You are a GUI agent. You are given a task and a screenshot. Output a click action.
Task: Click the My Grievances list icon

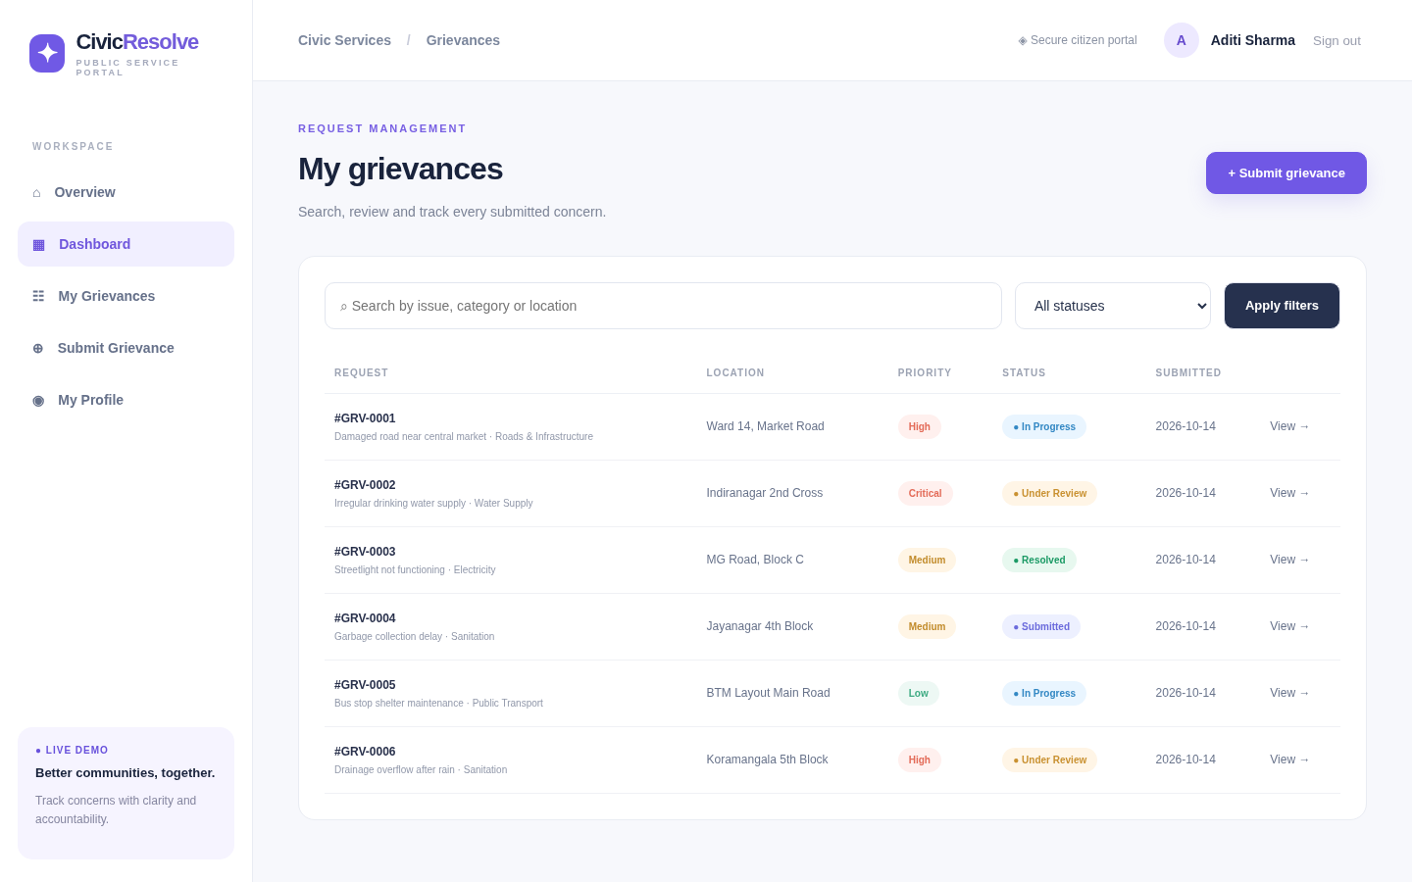pyautogui.click(x=38, y=296)
